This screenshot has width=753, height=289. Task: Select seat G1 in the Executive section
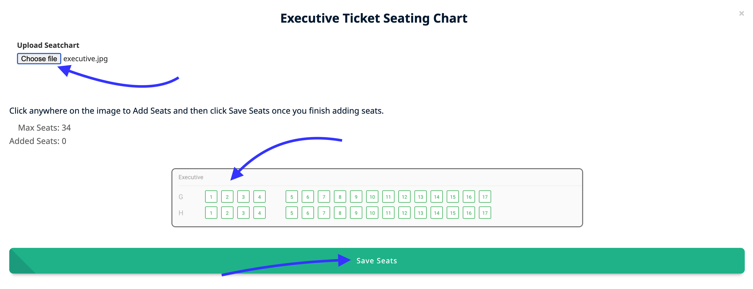[x=211, y=196]
